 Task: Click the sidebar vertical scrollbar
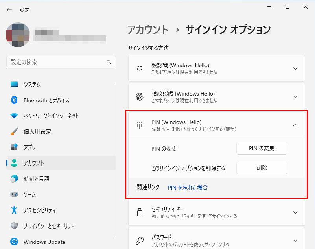[116, 159]
